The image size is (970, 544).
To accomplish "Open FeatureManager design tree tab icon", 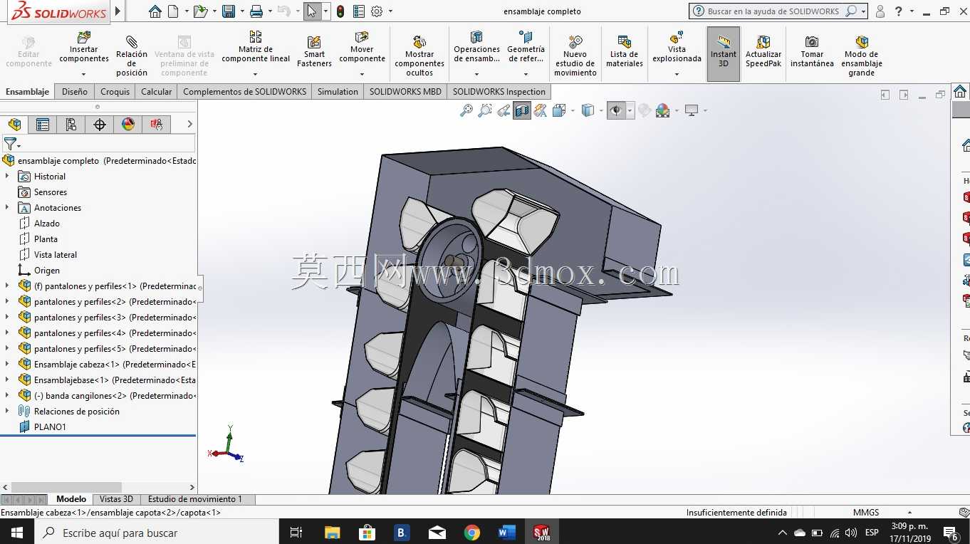I will (14, 125).
